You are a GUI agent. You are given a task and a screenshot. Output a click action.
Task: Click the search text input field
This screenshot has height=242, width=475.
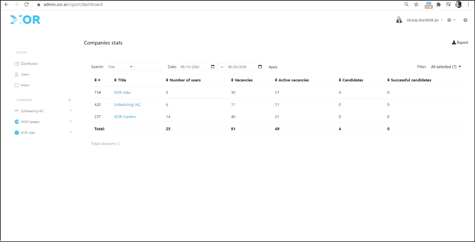149,66
